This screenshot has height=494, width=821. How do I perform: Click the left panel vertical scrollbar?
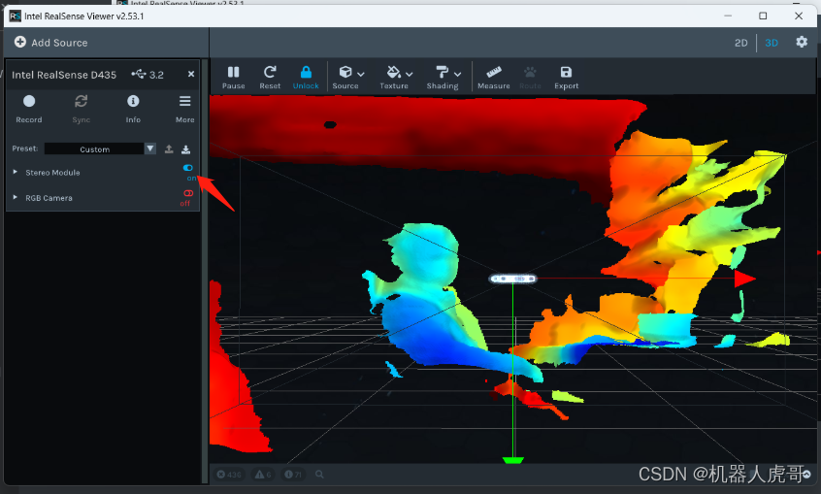coord(205,271)
